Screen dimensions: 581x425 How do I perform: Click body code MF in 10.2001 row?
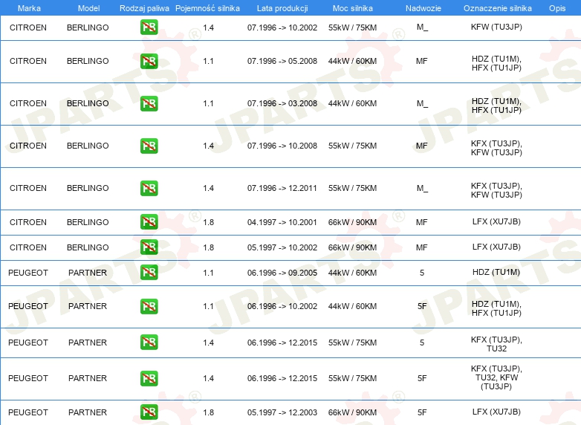[x=422, y=222]
